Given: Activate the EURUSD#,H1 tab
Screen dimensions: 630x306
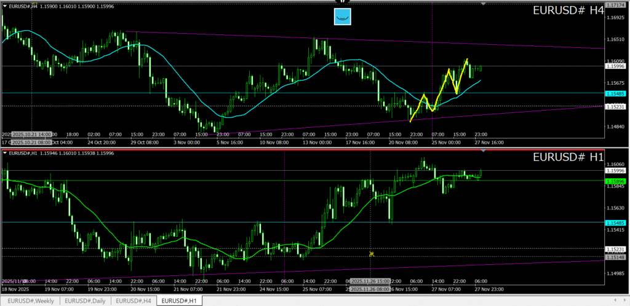Looking at the screenshot, I should pos(179,300).
